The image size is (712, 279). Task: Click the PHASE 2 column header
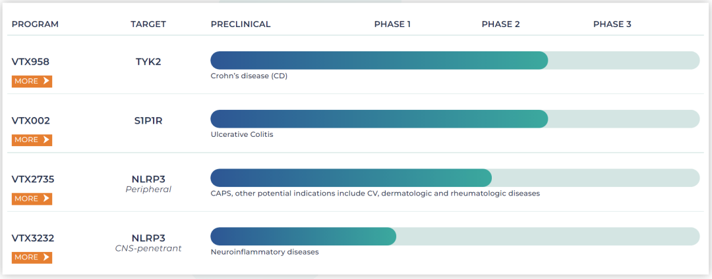pyautogui.click(x=500, y=24)
